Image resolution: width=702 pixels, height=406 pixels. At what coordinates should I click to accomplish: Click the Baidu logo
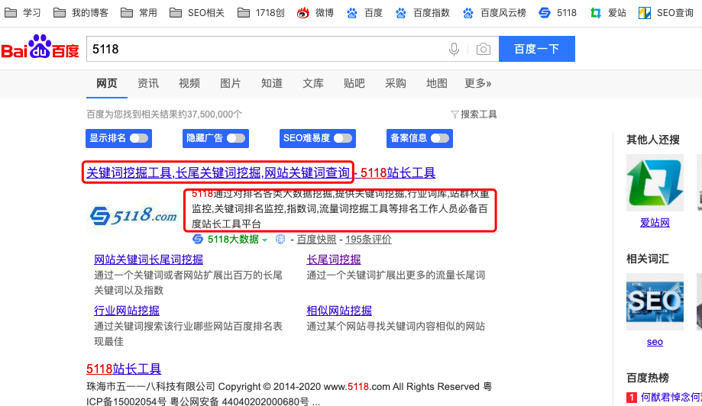(x=40, y=47)
